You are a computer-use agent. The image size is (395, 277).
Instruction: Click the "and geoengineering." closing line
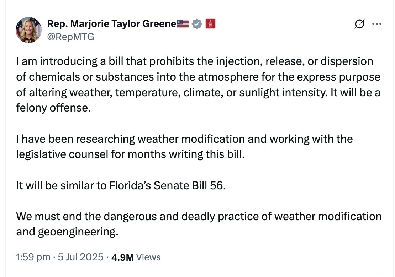67,232
